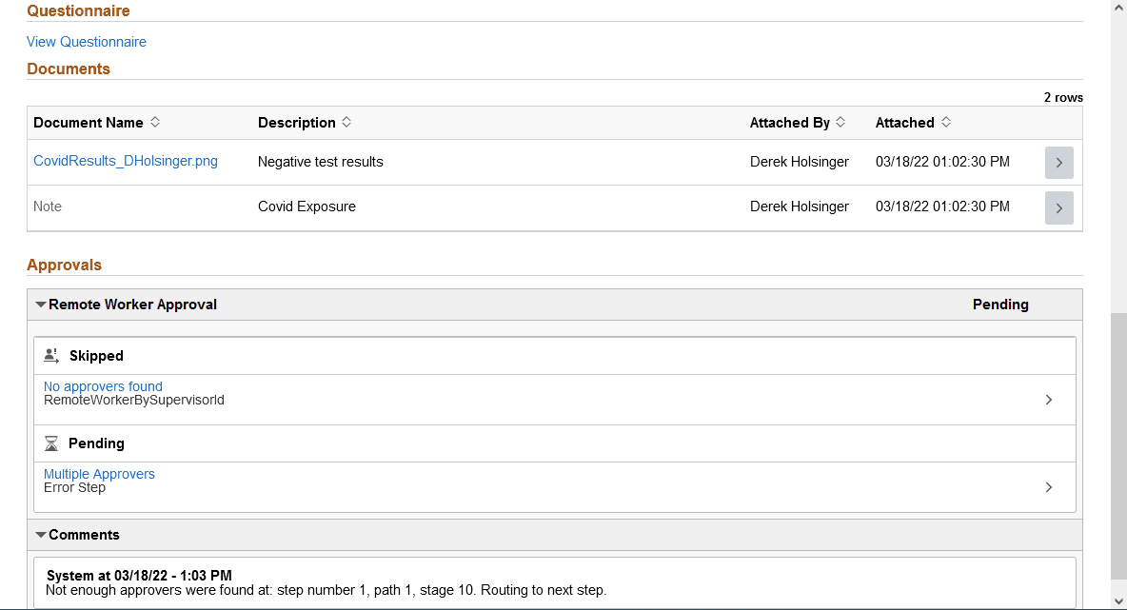
Task: Click the sort icon beside Document Name
Action: click(156, 122)
